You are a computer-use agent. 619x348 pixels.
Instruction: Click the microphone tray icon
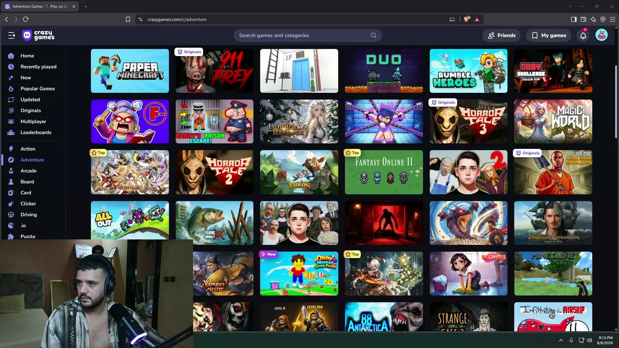(x=571, y=340)
